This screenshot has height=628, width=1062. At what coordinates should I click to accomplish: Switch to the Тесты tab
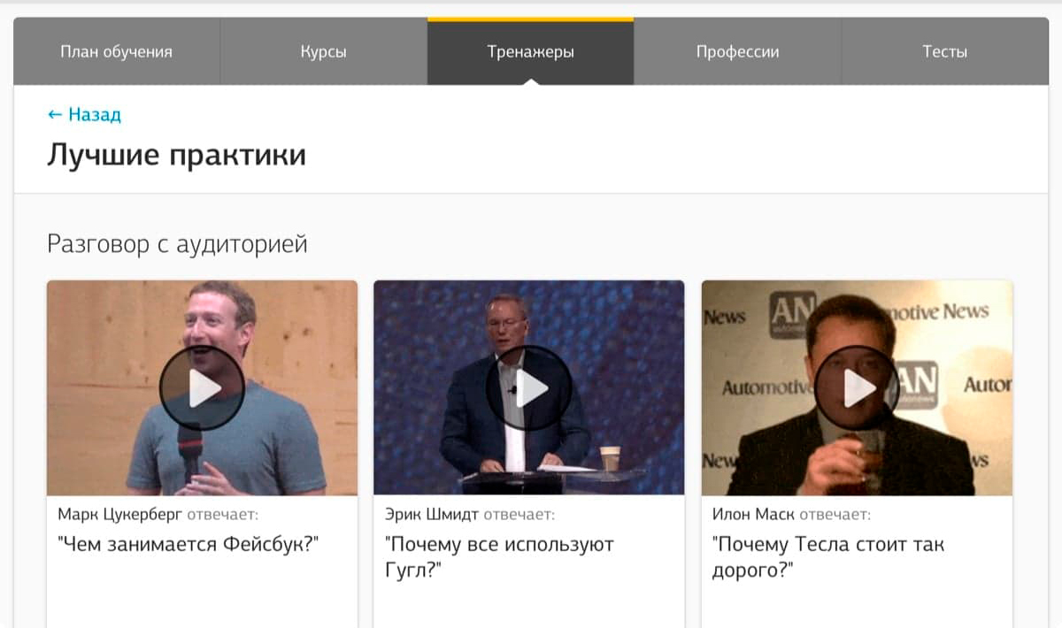tap(945, 51)
